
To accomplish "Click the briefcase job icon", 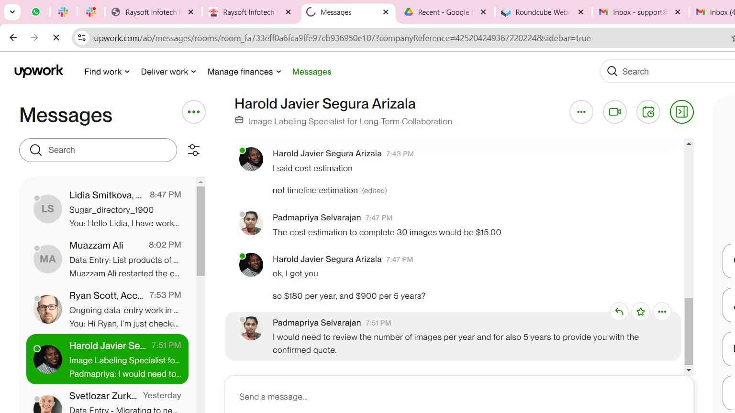I will pyautogui.click(x=239, y=120).
